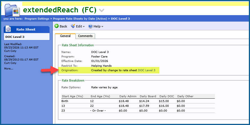Click the extendedReach (FC) title text
The image size is (250, 125).
(x=60, y=10)
